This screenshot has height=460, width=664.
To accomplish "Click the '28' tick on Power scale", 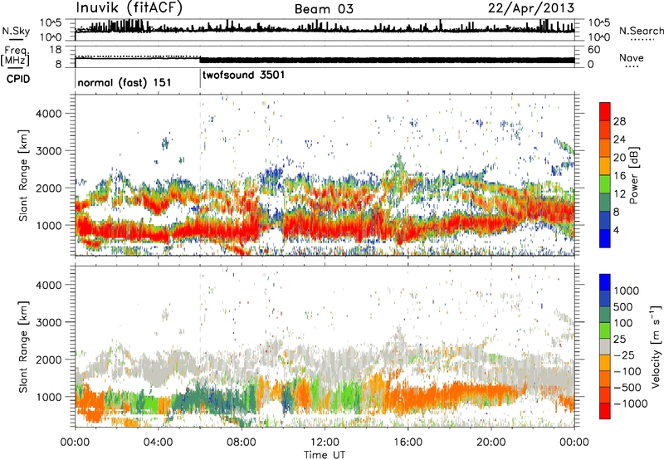I will pos(619,121).
